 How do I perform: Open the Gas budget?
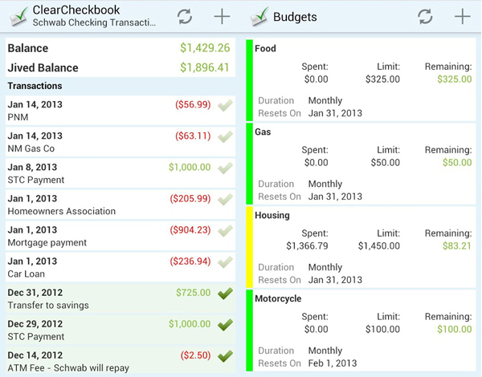tap(361, 164)
